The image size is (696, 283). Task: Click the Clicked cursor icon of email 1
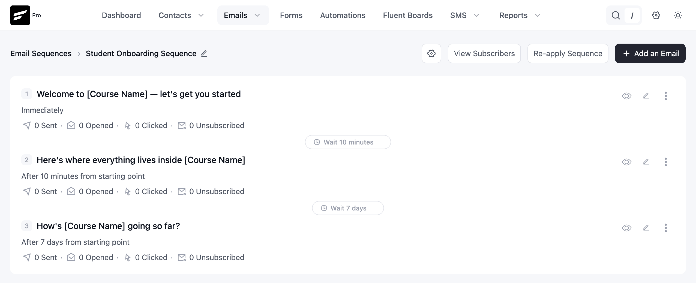tap(127, 125)
